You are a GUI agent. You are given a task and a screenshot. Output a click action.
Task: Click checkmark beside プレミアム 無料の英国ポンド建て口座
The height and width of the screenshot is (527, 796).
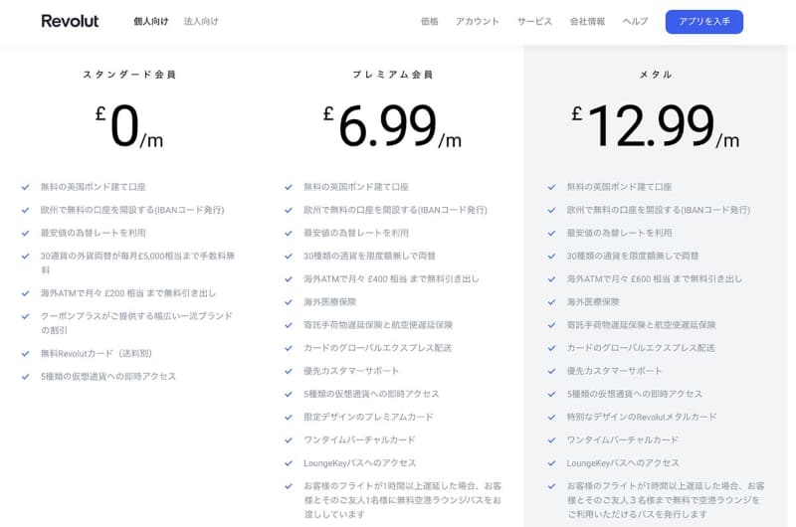point(289,187)
